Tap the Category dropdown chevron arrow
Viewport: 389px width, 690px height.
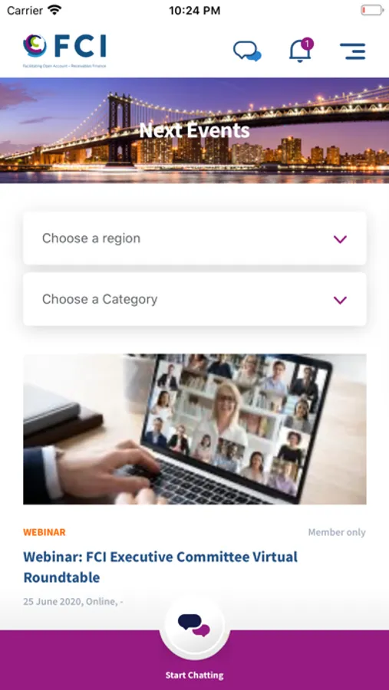point(340,300)
